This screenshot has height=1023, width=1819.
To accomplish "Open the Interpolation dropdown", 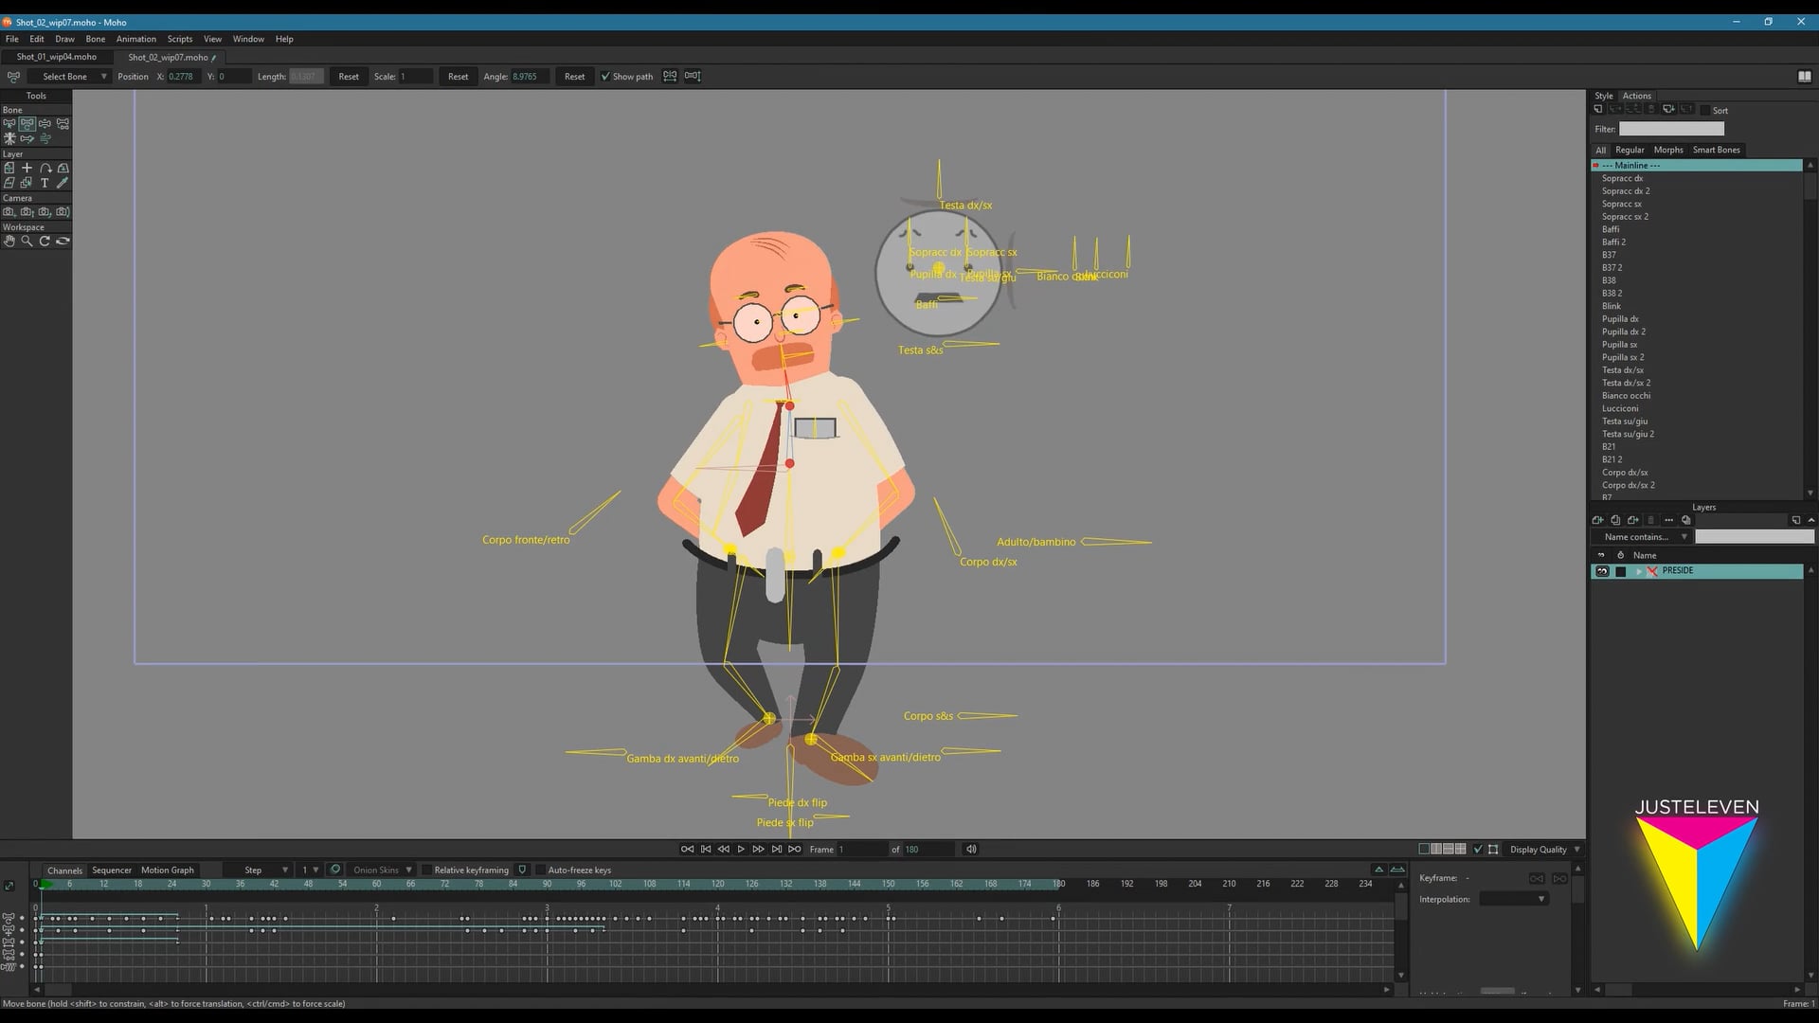I will 1513,899.
